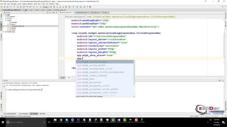Click the Save All toolbar icon
227x127 pixels.
click(x=5, y=7)
